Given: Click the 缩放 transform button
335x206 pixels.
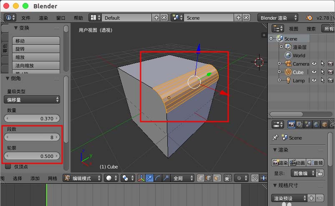Looking at the screenshot, I should pos(36,57).
